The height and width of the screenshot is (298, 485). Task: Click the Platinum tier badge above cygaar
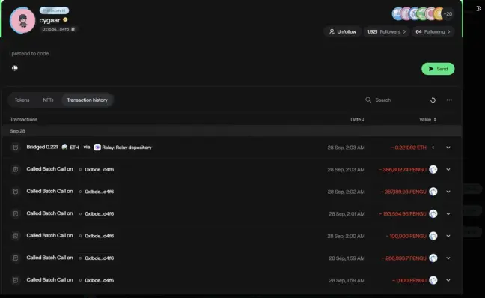click(x=54, y=10)
